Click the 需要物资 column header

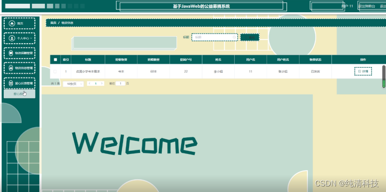click(x=121, y=59)
